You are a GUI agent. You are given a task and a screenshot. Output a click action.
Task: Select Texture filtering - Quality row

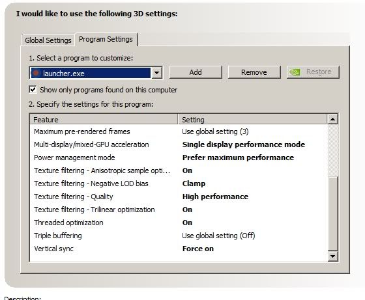point(179,197)
